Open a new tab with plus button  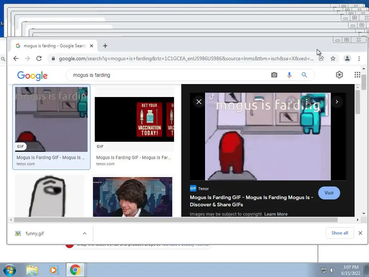pos(105,46)
